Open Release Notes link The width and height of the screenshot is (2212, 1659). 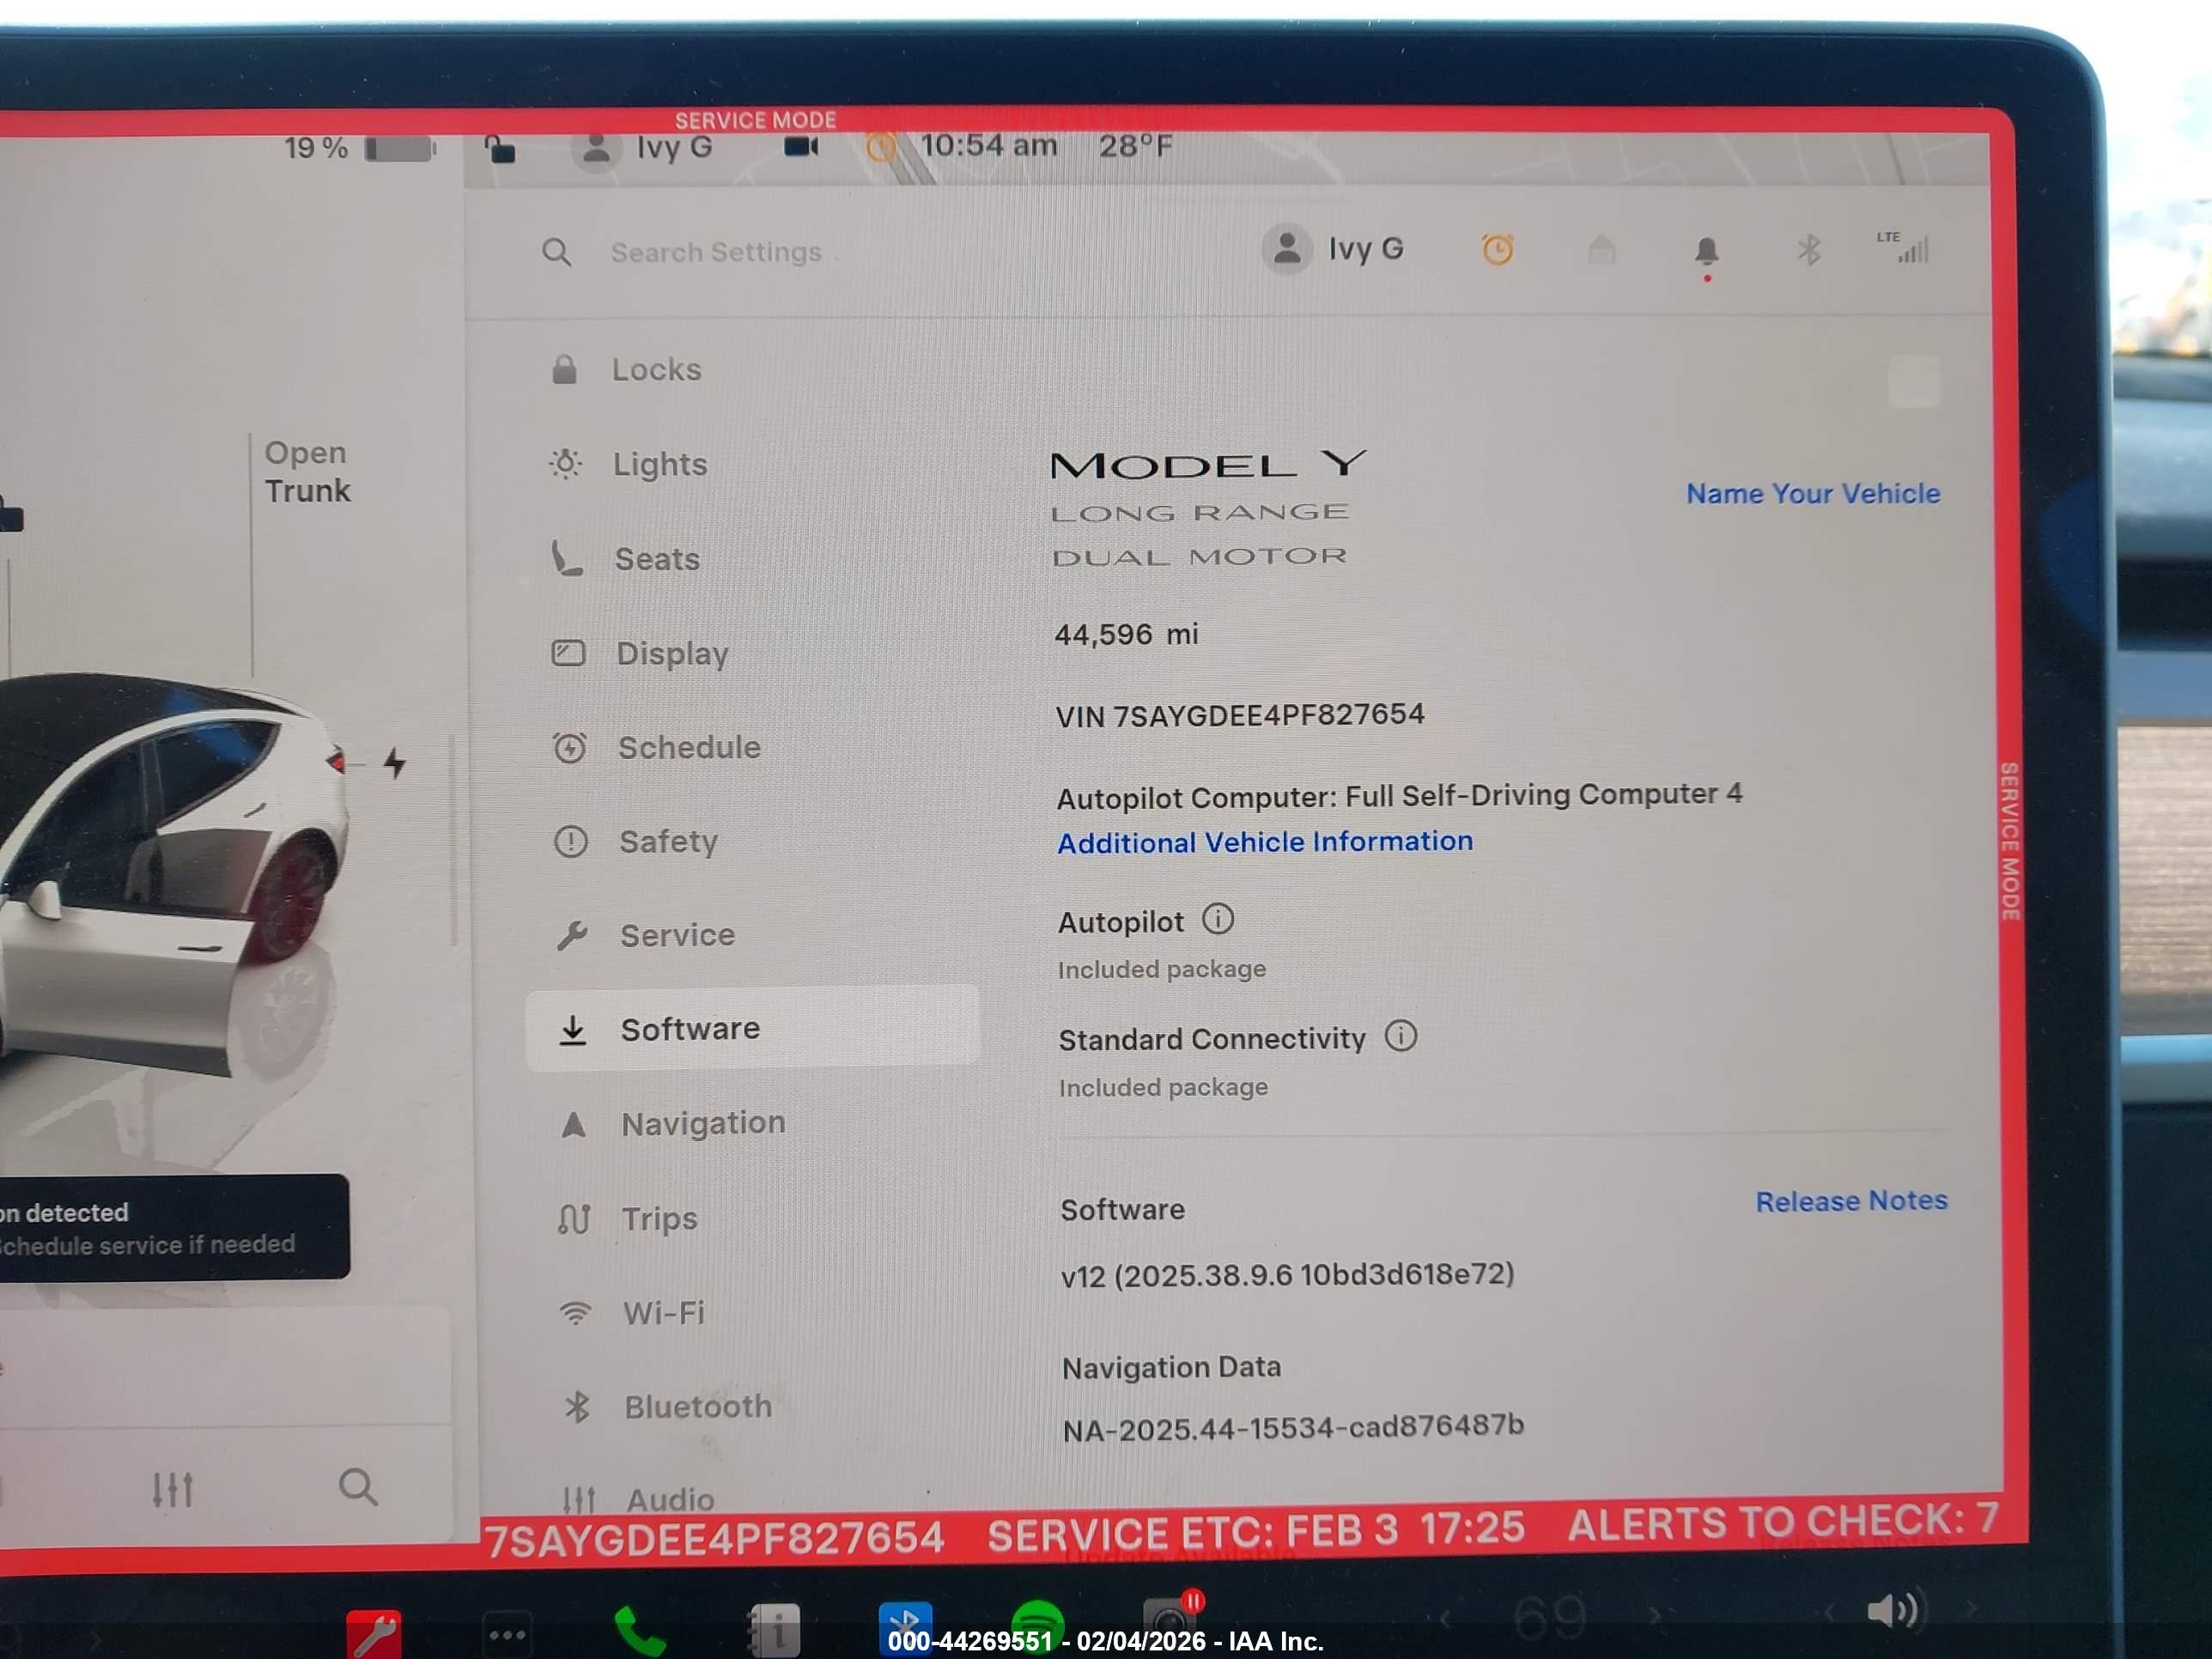(x=1851, y=1200)
